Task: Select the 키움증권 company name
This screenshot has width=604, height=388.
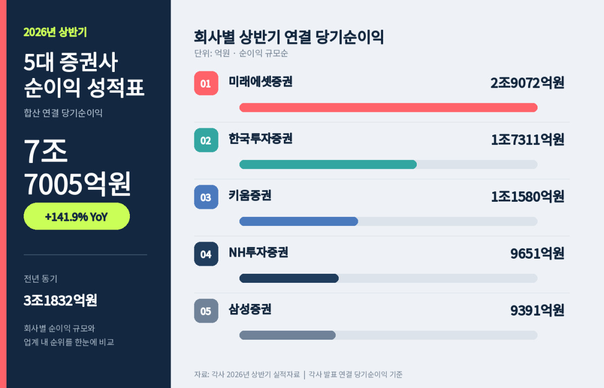Action: pyautogui.click(x=250, y=195)
